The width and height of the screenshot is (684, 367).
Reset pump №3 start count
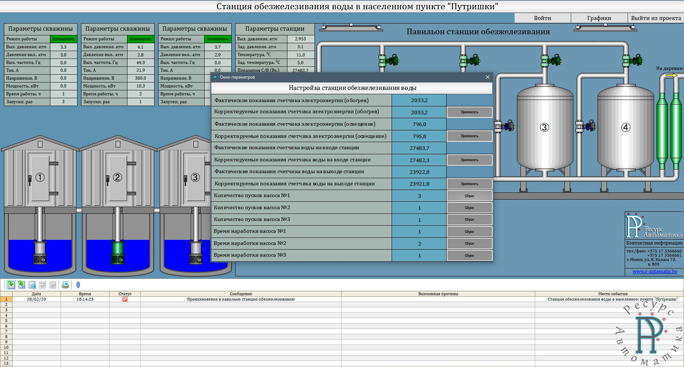(x=469, y=220)
